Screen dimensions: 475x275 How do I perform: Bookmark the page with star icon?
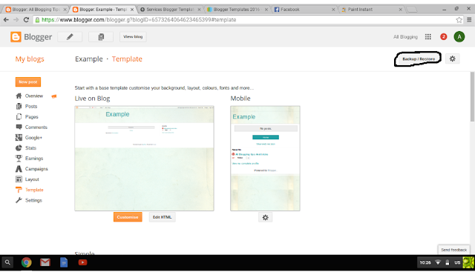tap(459, 20)
